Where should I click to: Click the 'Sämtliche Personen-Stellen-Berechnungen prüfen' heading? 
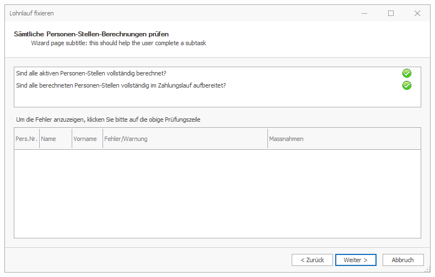(x=91, y=34)
